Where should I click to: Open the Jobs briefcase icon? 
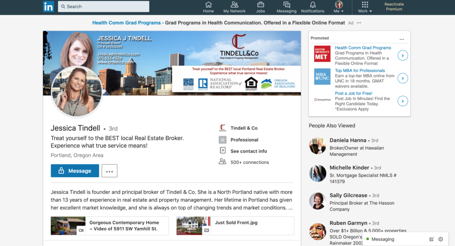[x=260, y=7]
